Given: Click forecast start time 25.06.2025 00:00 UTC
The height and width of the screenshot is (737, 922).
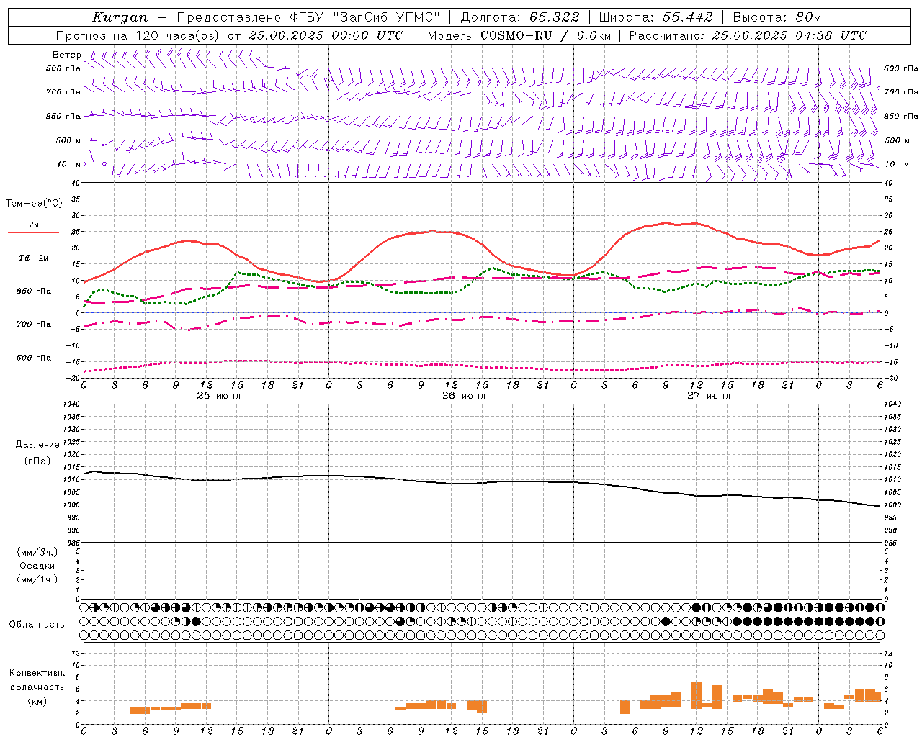Looking at the screenshot, I should (x=325, y=35).
